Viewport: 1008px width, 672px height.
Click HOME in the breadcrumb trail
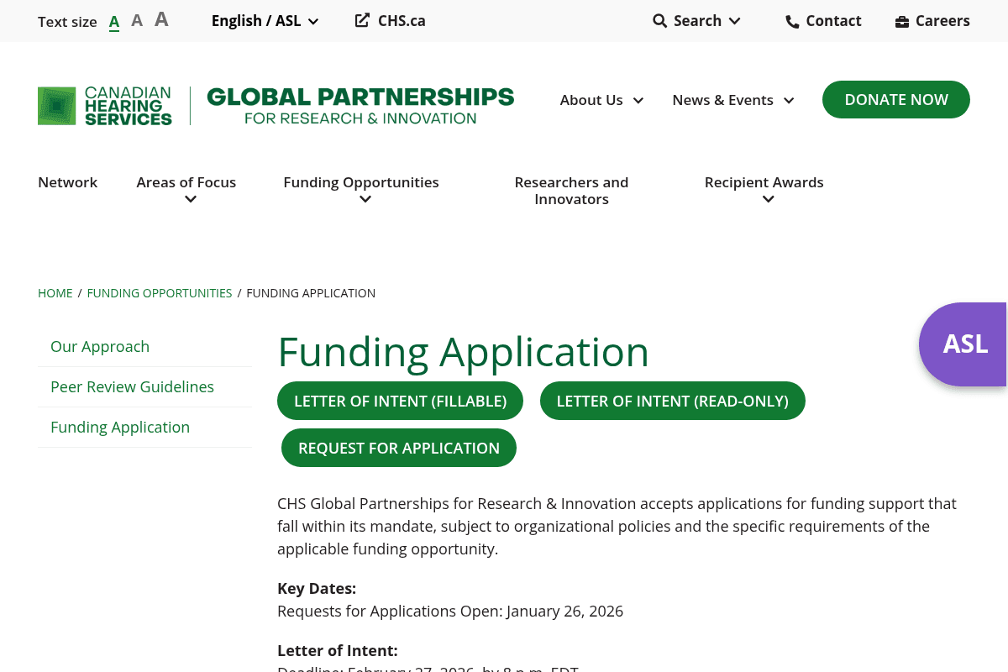(x=55, y=292)
